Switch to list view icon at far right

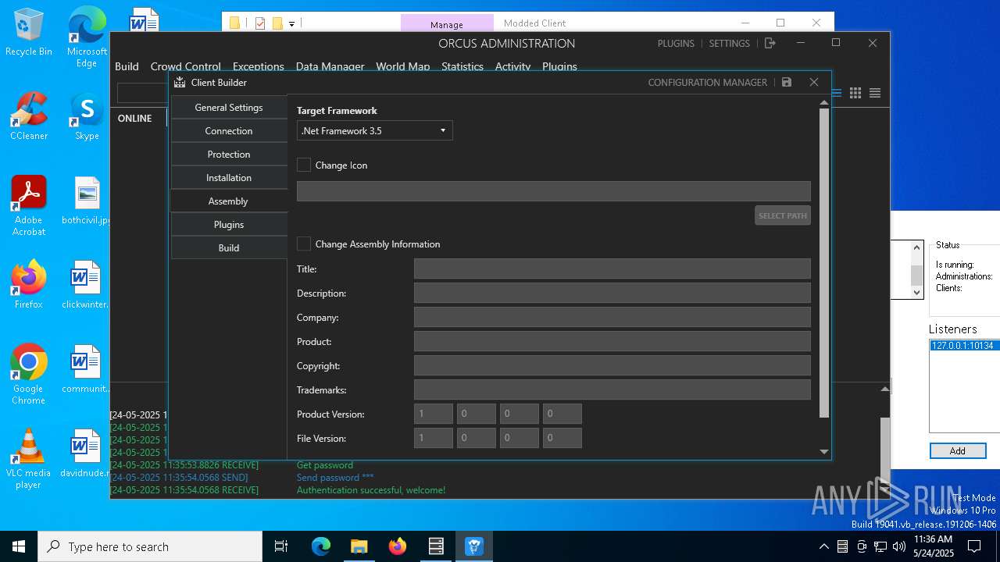[875, 93]
